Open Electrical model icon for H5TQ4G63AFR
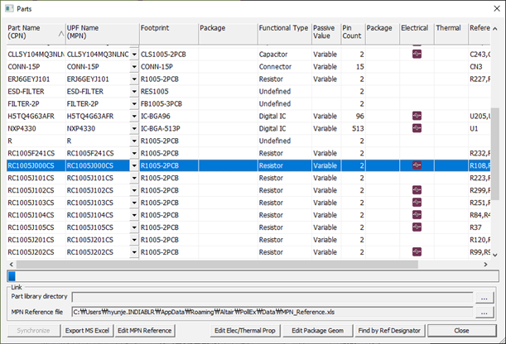 pyautogui.click(x=417, y=116)
